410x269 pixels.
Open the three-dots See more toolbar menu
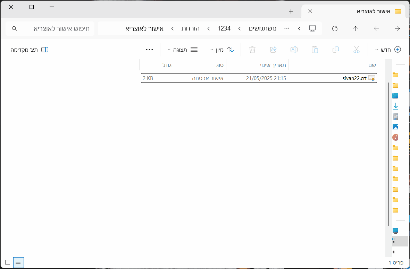(149, 50)
